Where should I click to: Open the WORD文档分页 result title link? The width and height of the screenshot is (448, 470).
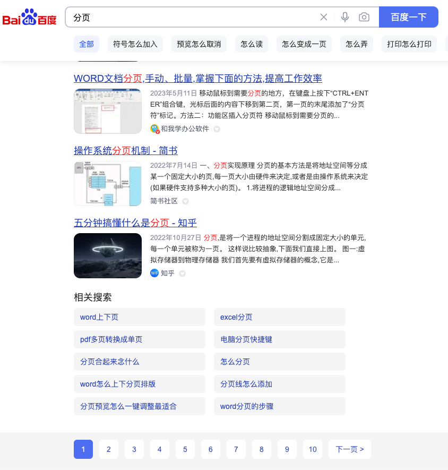point(198,78)
